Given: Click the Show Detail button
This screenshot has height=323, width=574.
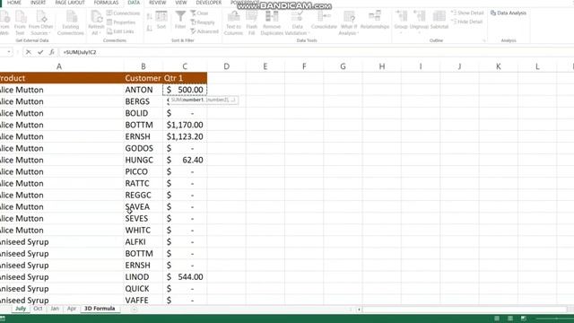Looking at the screenshot, I should point(467,13).
